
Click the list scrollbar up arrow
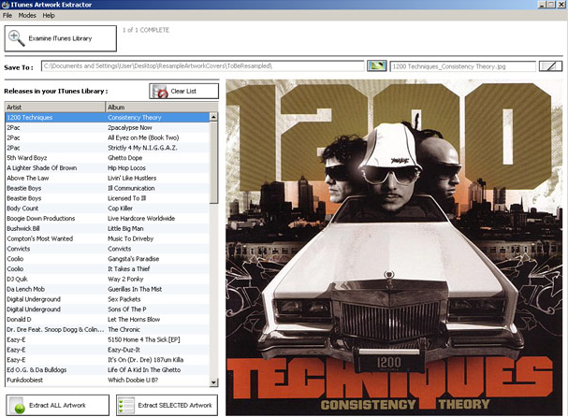click(x=213, y=117)
